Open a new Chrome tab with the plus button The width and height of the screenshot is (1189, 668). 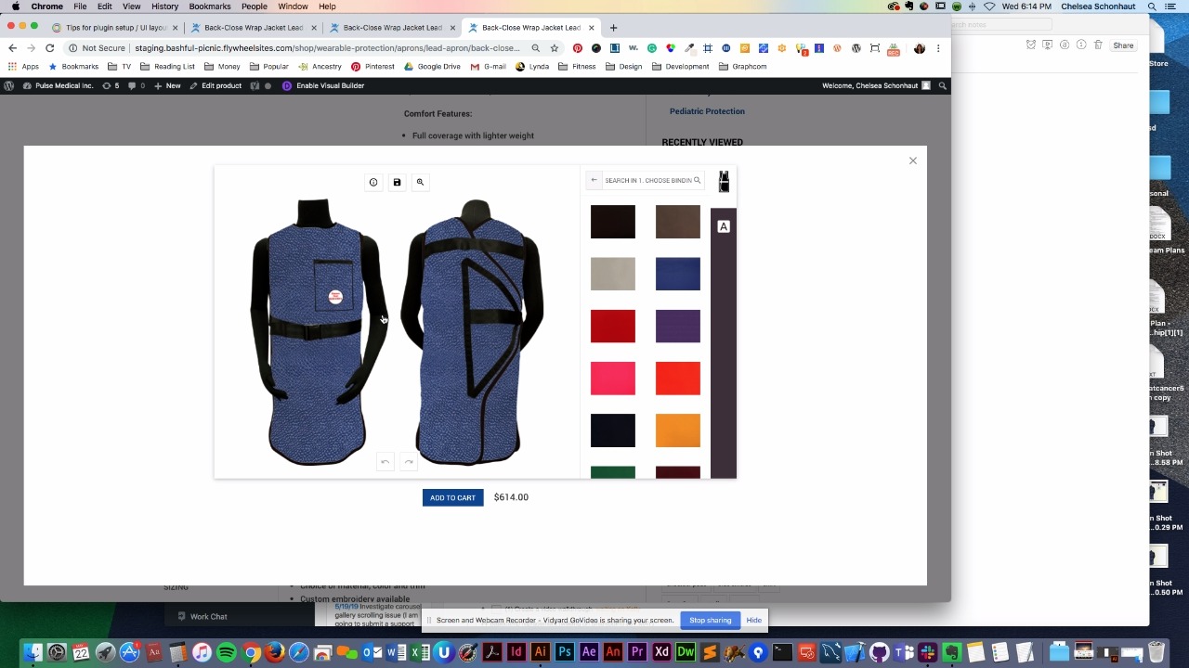pyautogui.click(x=613, y=28)
